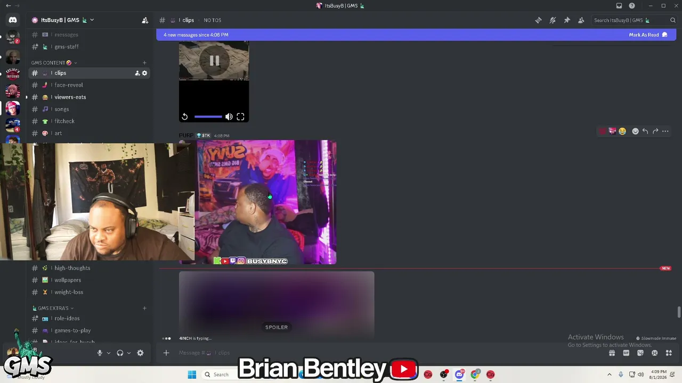Create invite for the clips channel
Screen dimensions: 682x383
[137, 73]
